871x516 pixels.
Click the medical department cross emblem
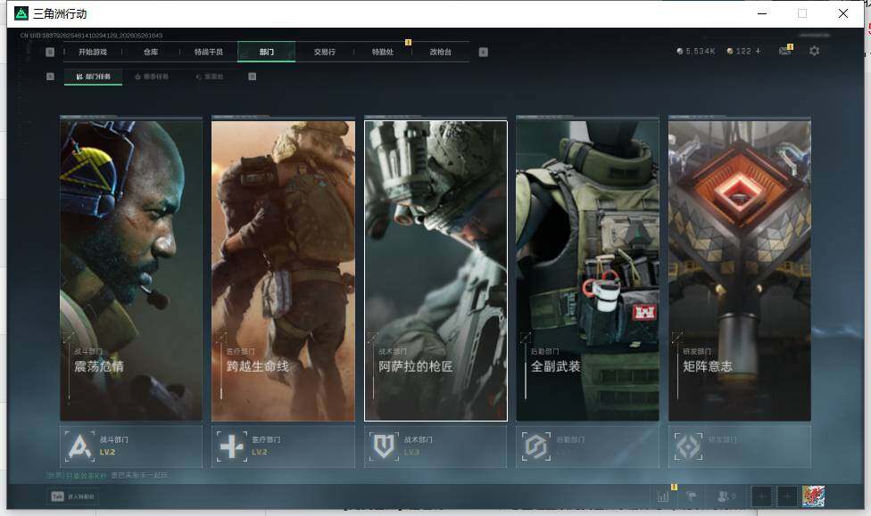231,446
